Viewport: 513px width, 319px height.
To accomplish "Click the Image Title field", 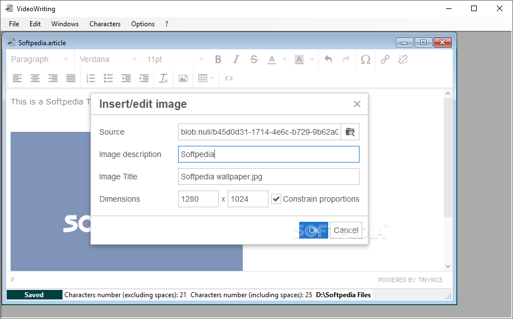I will 269,177.
